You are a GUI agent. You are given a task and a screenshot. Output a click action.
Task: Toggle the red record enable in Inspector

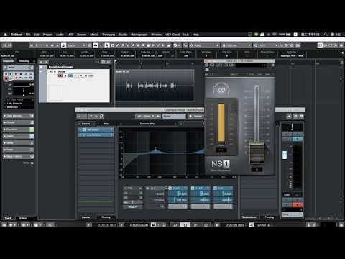point(6,78)
